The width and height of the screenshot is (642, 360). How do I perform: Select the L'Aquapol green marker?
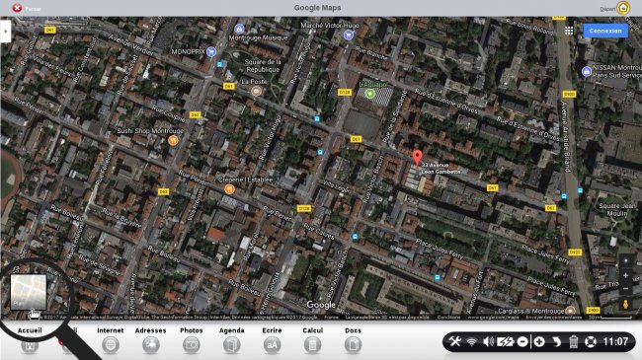pyautogui.click(x=370, y=94)
